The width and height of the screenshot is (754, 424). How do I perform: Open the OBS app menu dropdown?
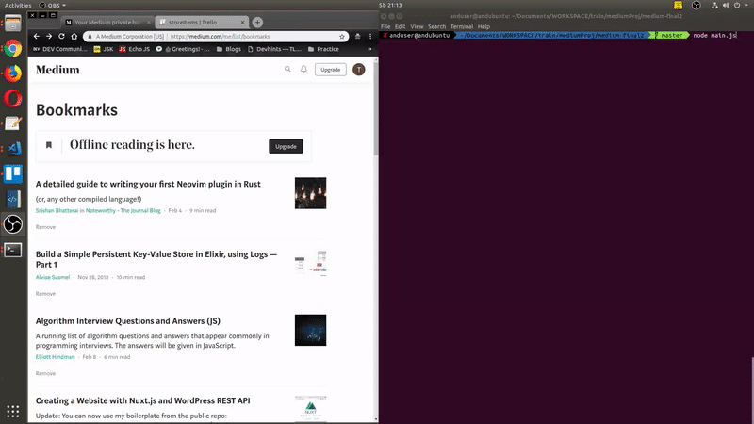click(x=53, y=5)
